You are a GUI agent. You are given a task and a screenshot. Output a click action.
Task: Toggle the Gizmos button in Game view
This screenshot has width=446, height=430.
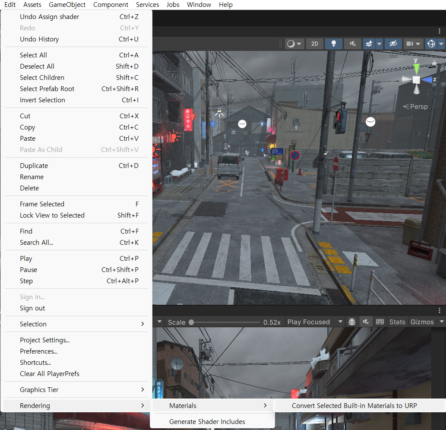(x=422, y=322)
